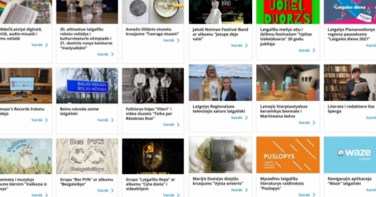The height and width of the screenshot is (197, 376).
Task: Open the old black-and-white folklore photo
Action: point(153,85)
